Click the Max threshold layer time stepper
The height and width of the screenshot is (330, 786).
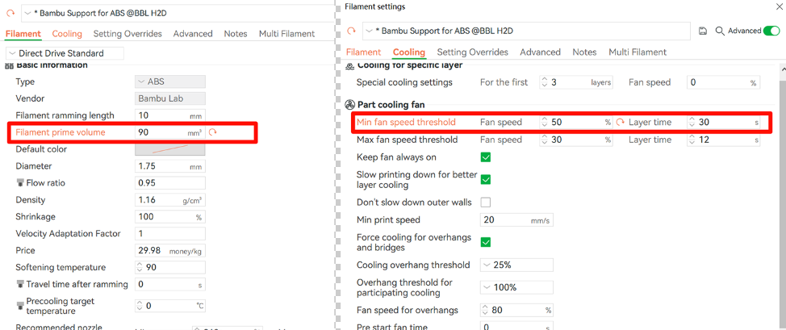[x=692, y=140]
